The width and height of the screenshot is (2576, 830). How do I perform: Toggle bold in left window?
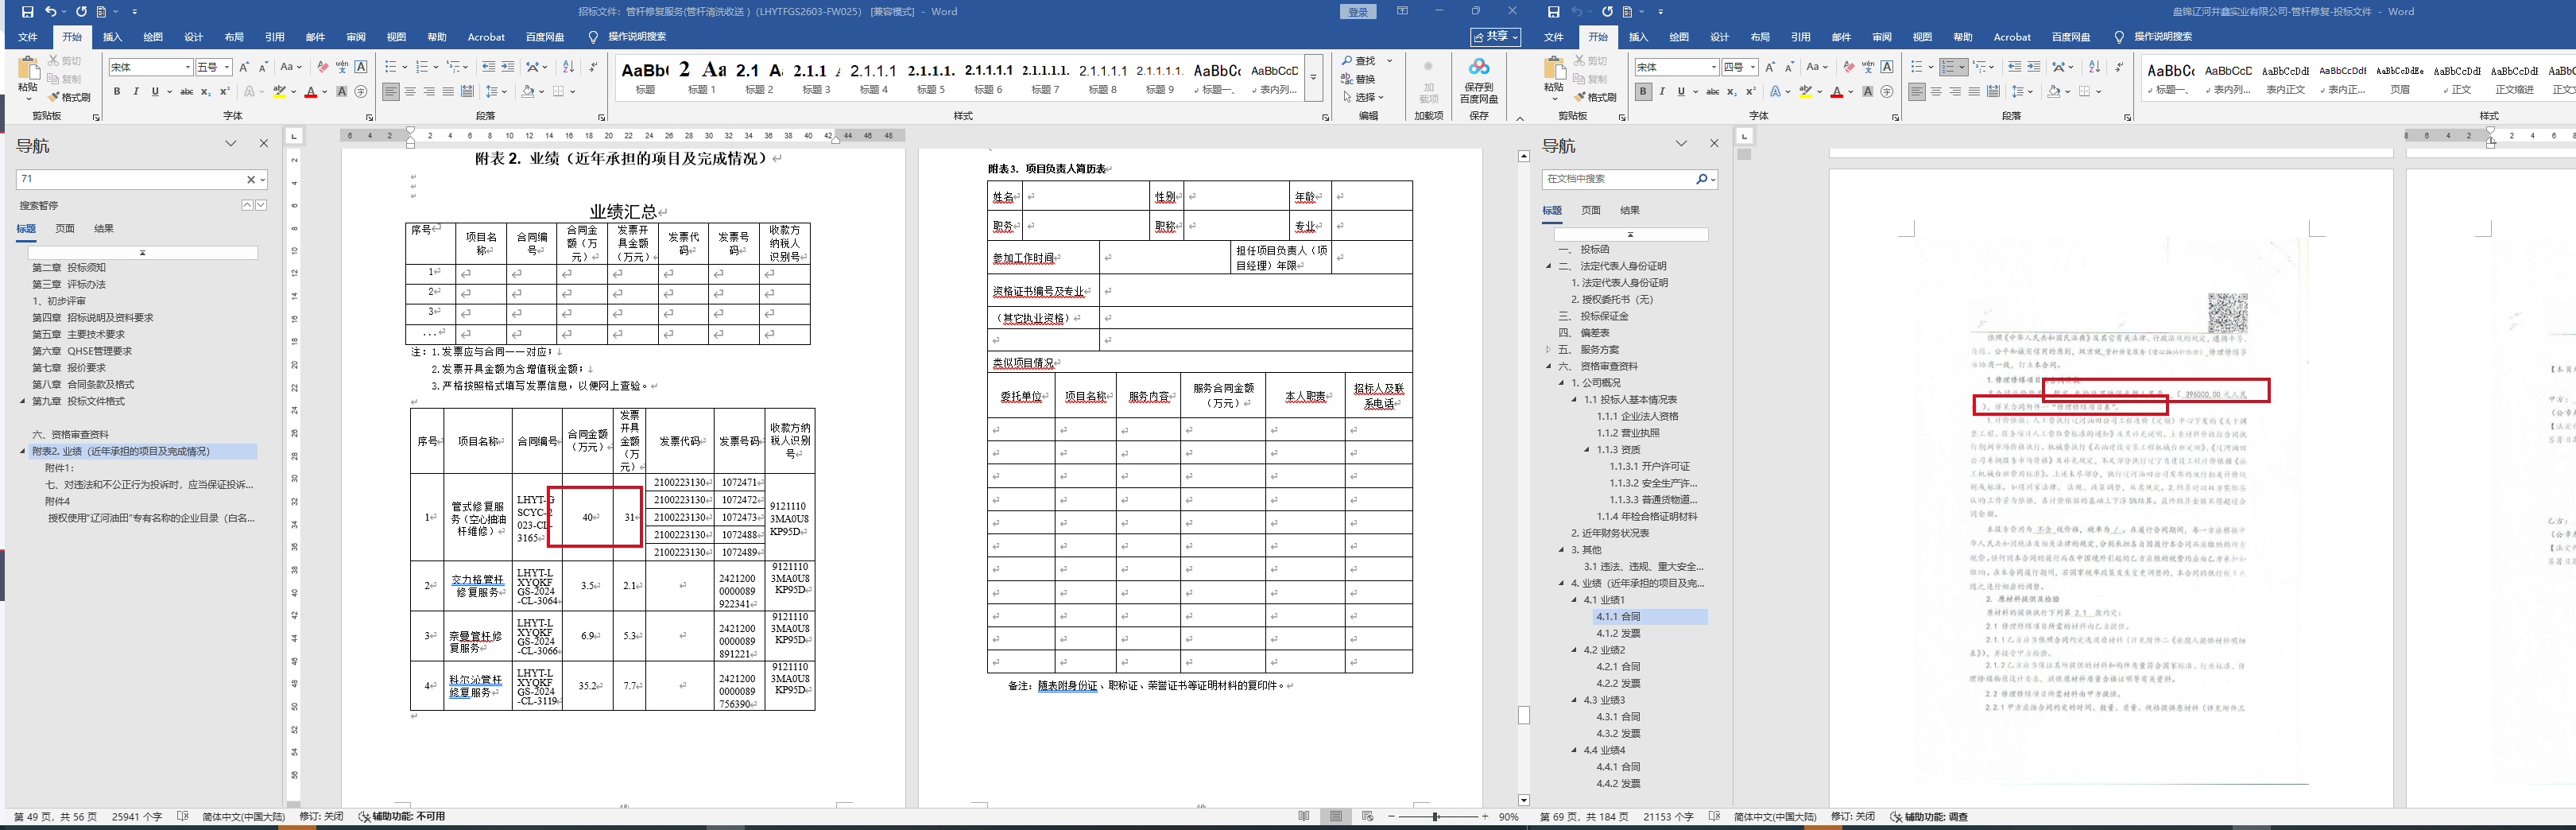pos(117,92)
